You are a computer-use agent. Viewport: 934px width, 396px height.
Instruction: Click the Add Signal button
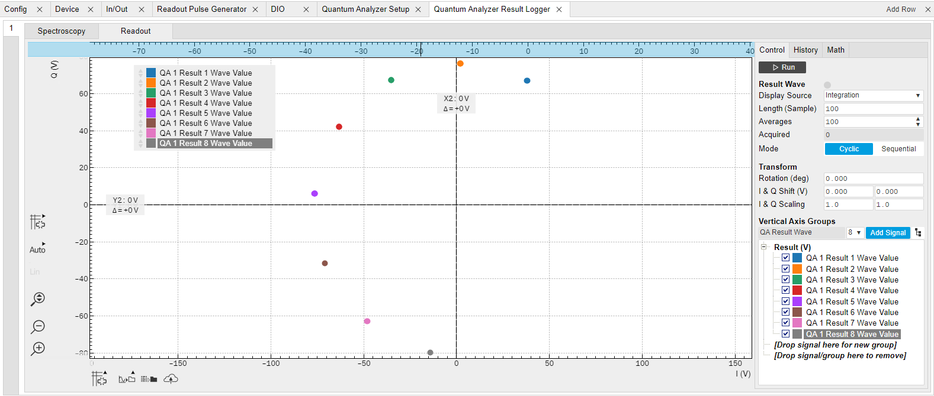[888, 233]
